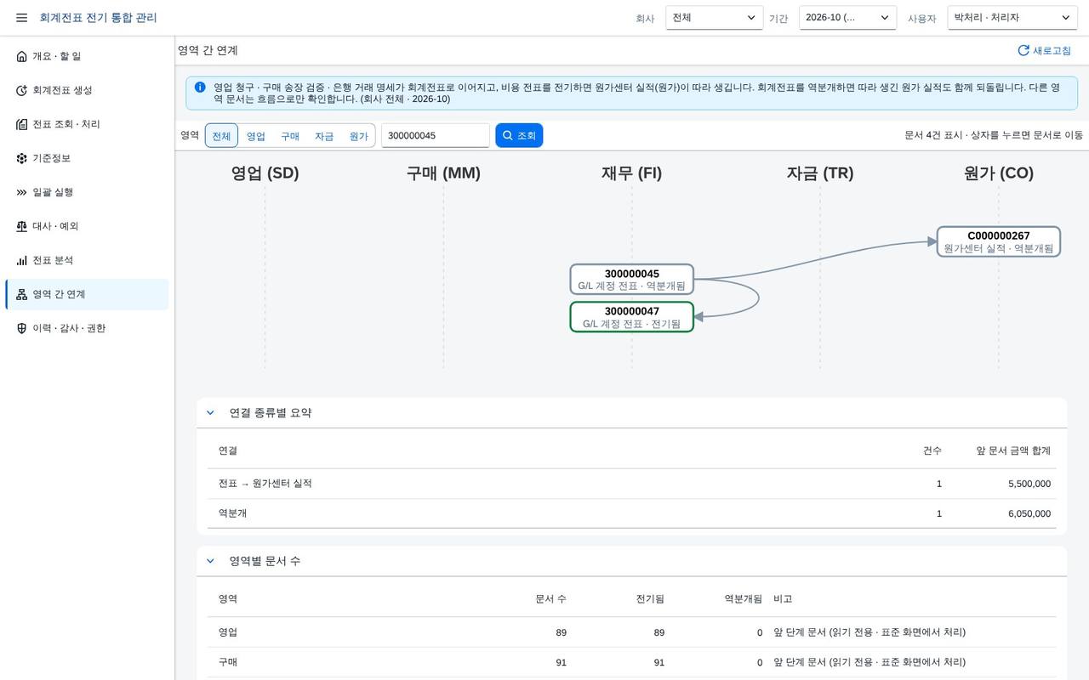The image size is (1089, 680).
Task: Click the refresh icon beside 새로고침
Action: click(x=1023, y=50)
